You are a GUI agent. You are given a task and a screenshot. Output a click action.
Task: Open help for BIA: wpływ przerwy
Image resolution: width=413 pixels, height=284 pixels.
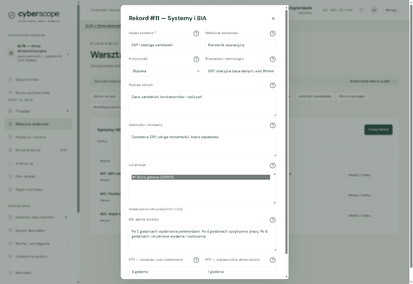click(x=273, y=220)
